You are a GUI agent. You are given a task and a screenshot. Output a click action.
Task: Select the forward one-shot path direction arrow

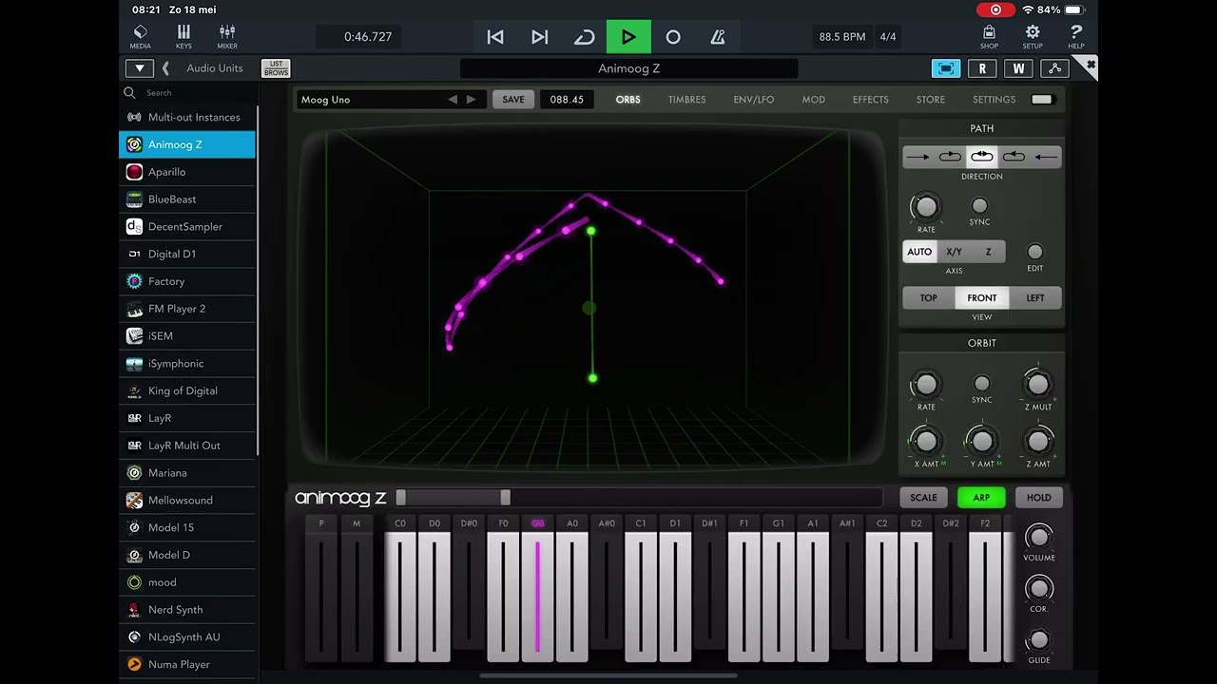click(918, 157)
